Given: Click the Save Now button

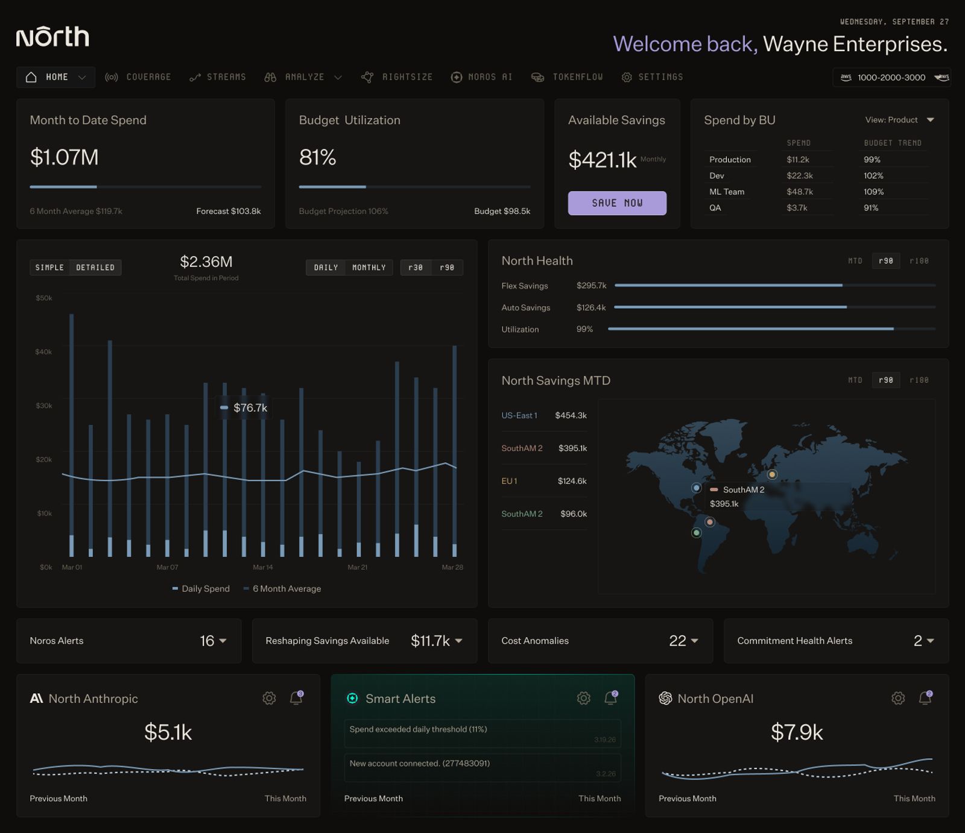Looking at the screenshot, I should click(617, 203).
